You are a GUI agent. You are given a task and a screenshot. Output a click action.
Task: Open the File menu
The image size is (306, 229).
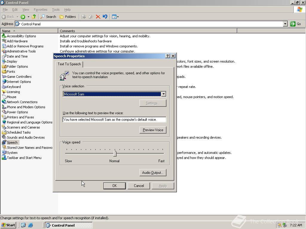click(5, 10)
